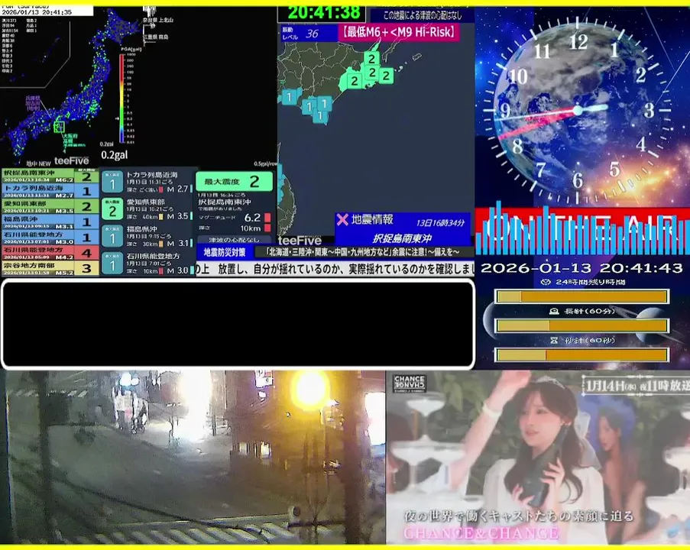
Task: Click the CHANCE&CHANGE TV promo video
Action: [538, 457]
